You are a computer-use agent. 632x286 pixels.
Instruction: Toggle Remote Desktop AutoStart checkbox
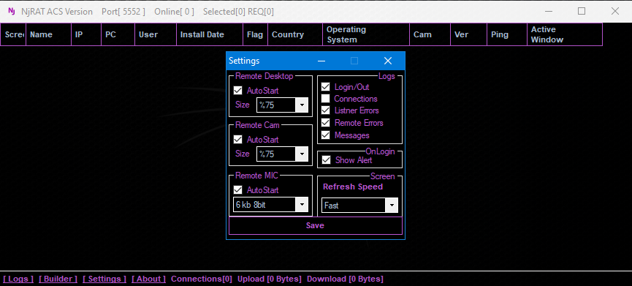tap(237, 91)
